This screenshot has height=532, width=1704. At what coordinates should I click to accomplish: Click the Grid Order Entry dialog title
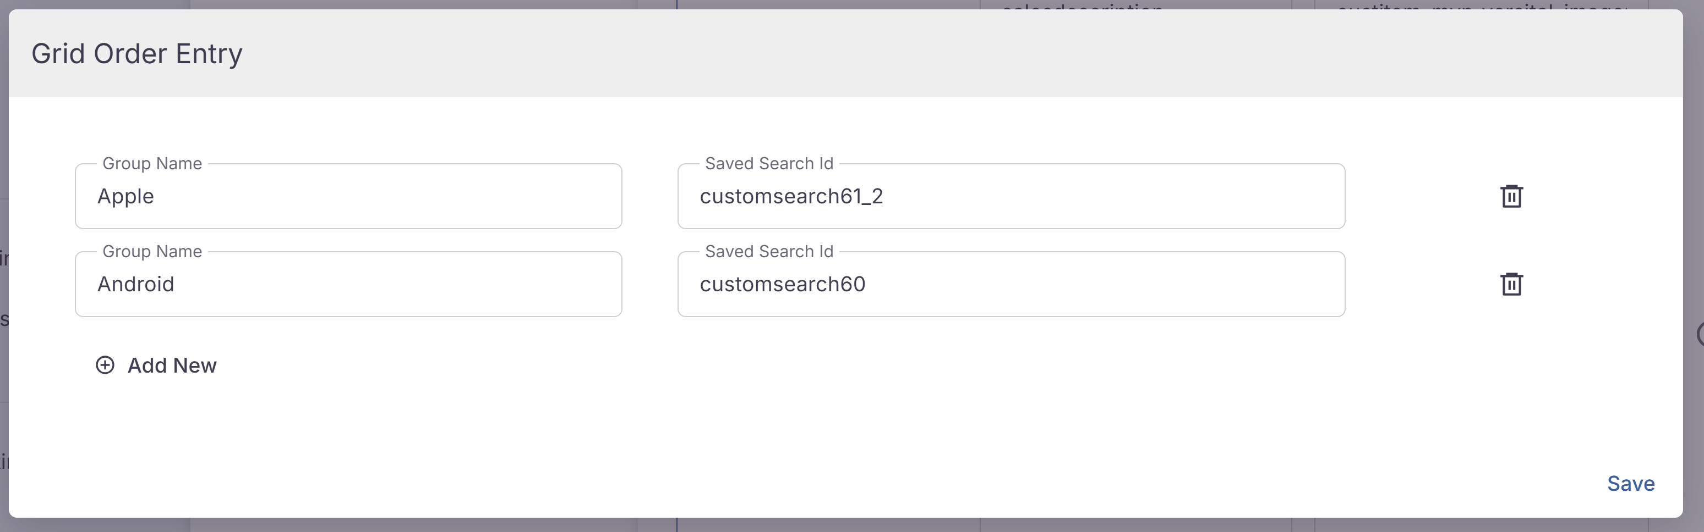(x=137, y=53)
